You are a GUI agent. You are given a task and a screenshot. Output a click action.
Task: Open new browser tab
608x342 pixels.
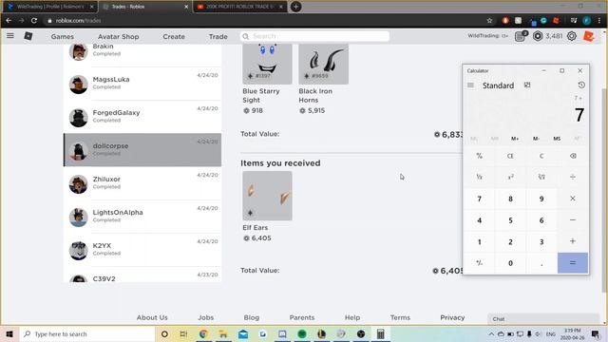[295, 7]
